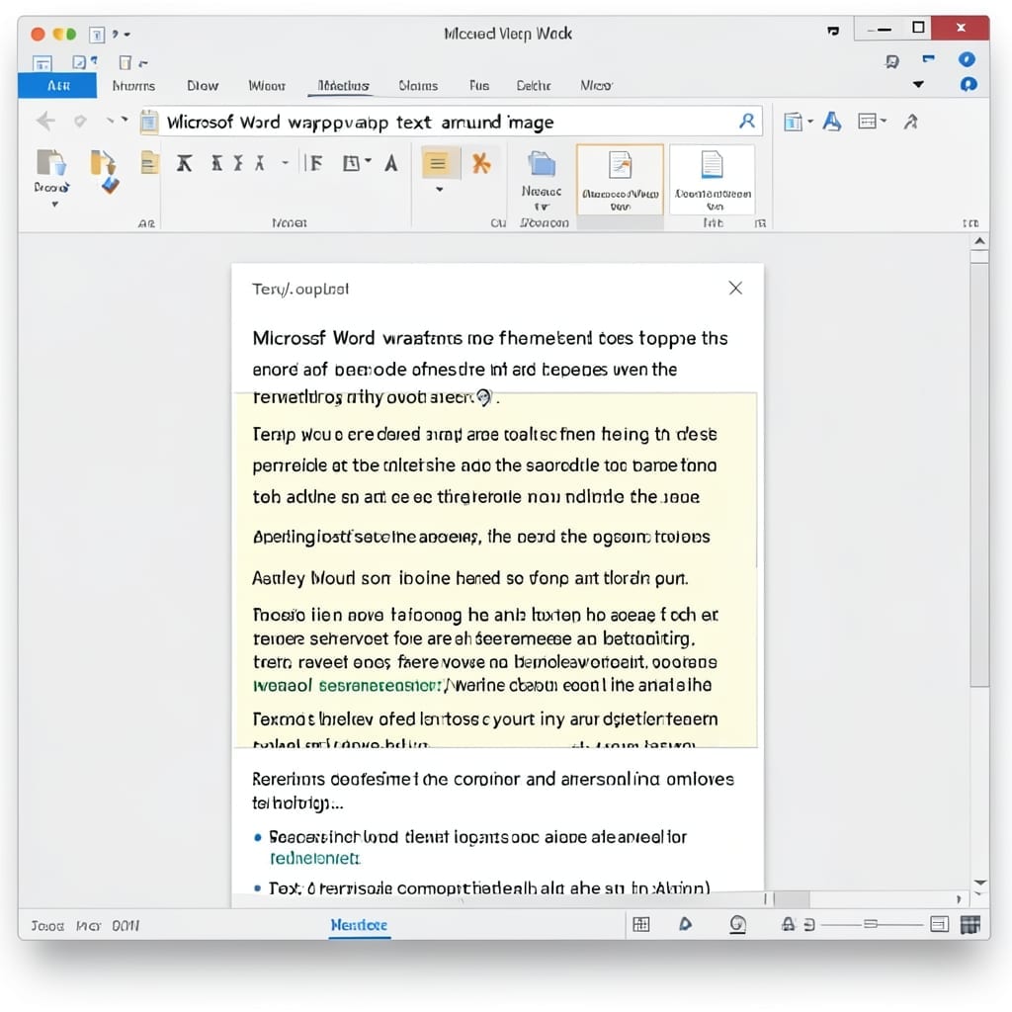Click the triangle play icon in the status bar
Screen dimensions: 1012x1012
pos(686,924)
